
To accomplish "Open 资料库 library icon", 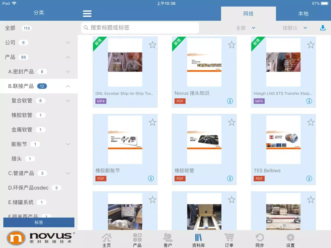I will (198, 240).
